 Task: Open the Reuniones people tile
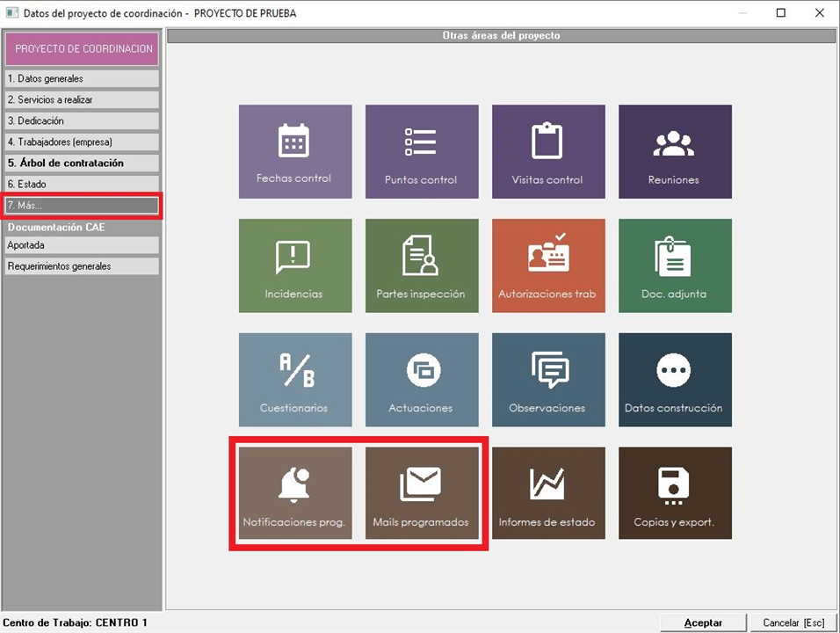point(675,151)
